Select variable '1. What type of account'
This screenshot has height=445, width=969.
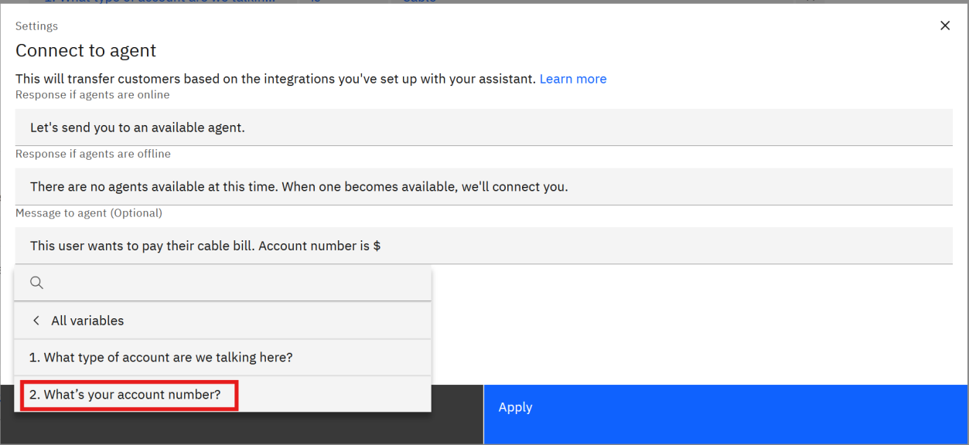click(x=161, y=358)
